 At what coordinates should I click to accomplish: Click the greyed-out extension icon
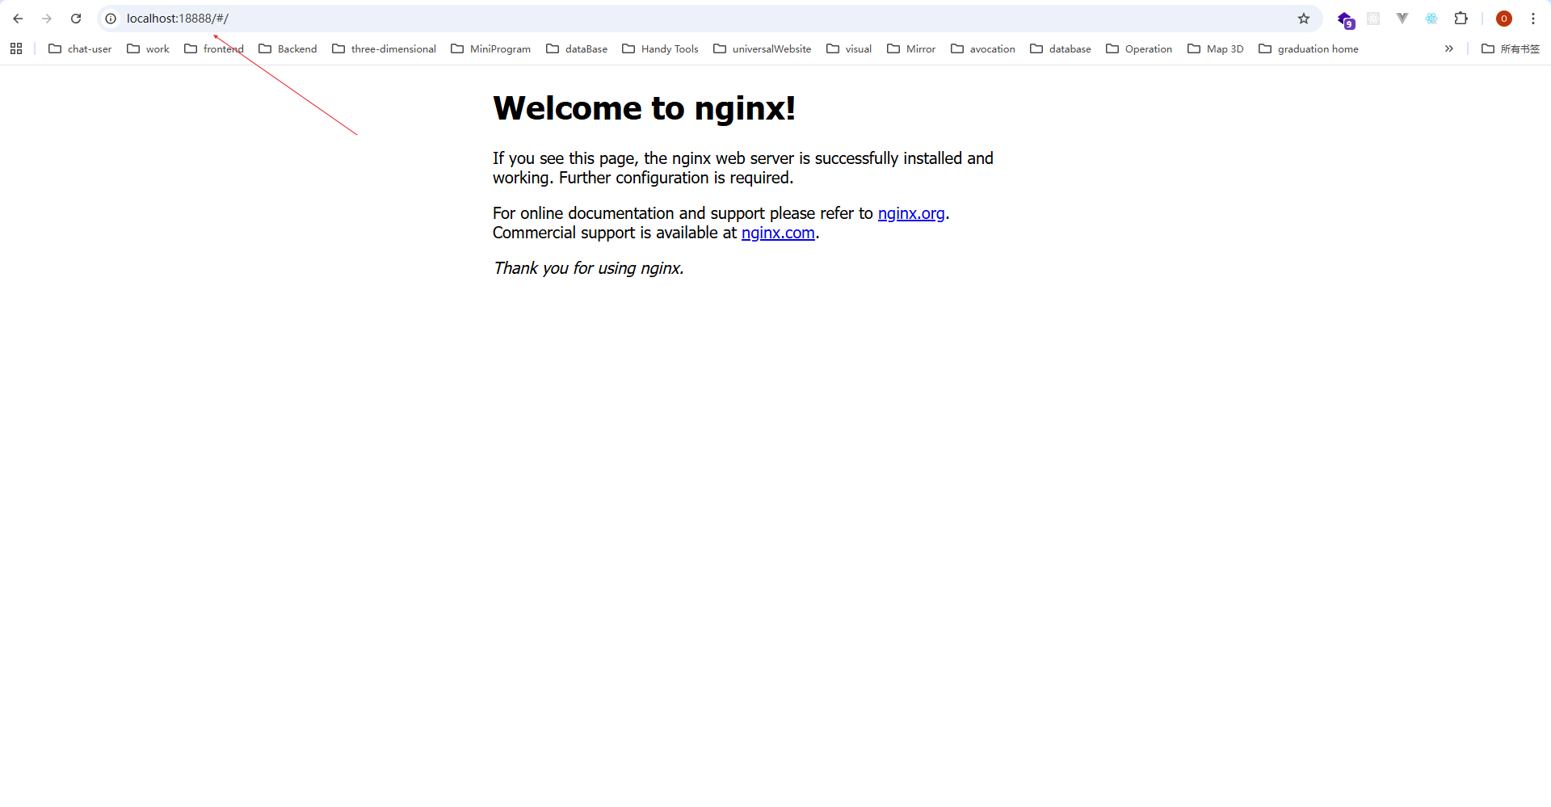point(1373,19)
